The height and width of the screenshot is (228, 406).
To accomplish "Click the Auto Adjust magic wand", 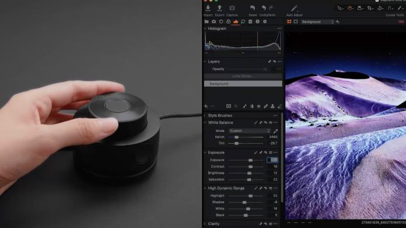I will point(294,9).
